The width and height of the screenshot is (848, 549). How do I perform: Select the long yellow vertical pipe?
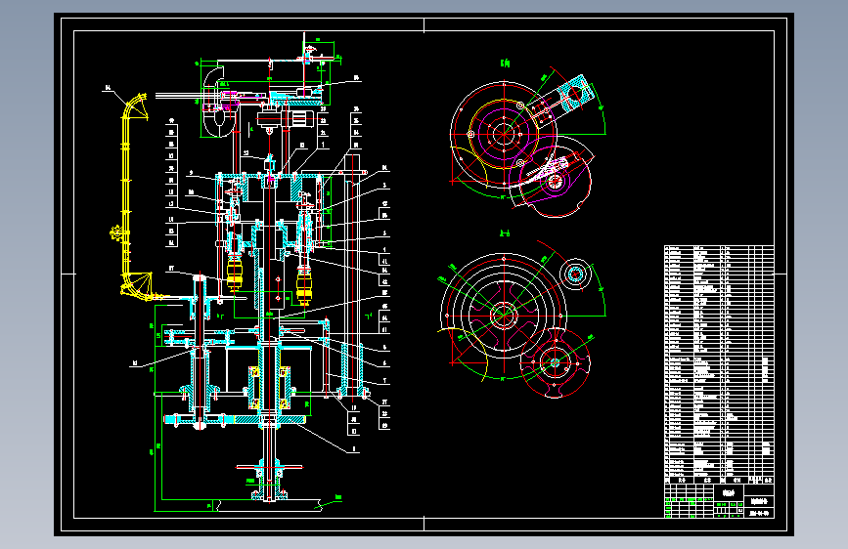click(126, 194)
